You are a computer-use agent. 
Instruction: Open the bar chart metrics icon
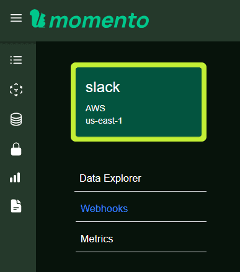(15, 177)
